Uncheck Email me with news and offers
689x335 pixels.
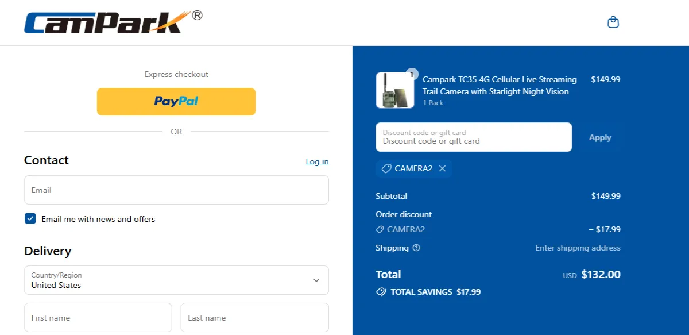click(30, 218)
